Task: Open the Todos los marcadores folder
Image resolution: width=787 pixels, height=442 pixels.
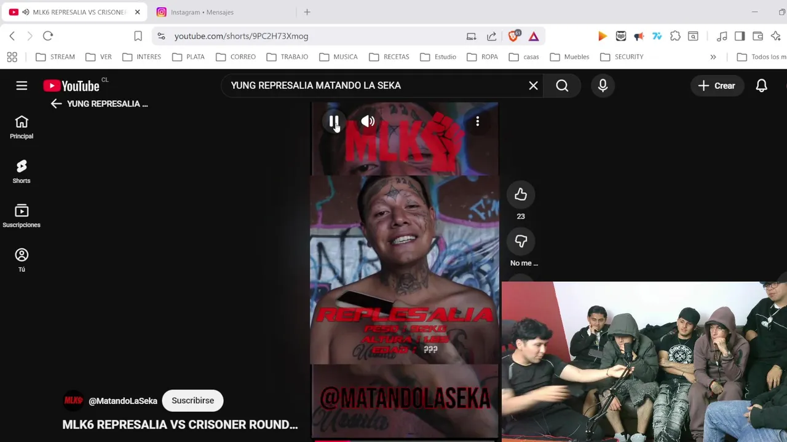Action: coord(761,56)
